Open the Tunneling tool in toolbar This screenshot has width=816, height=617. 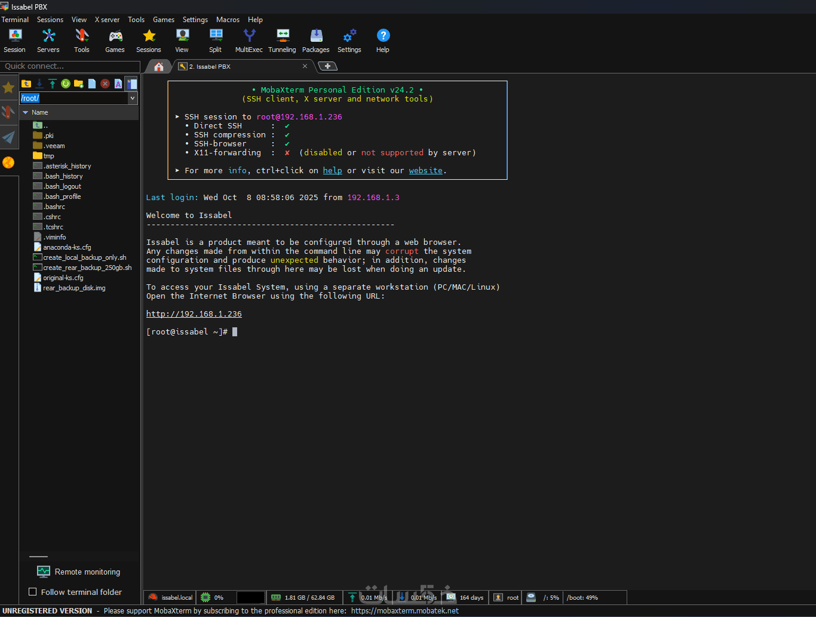[282, 41]
